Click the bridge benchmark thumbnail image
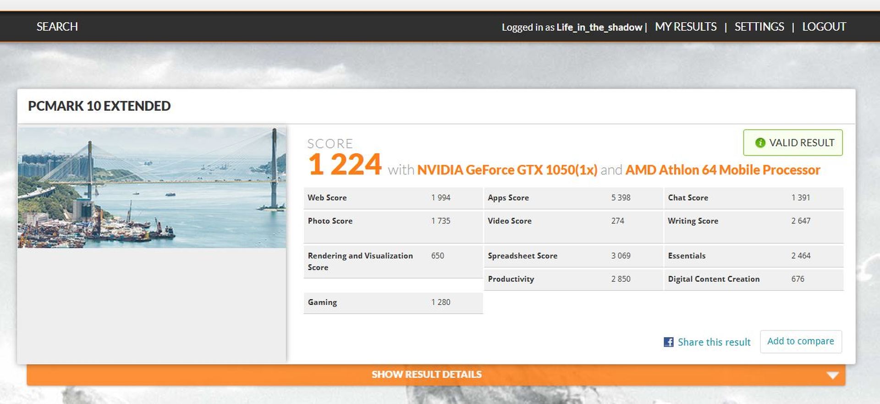Viewport: 880px width, 404px height. [x=152, y=188]
